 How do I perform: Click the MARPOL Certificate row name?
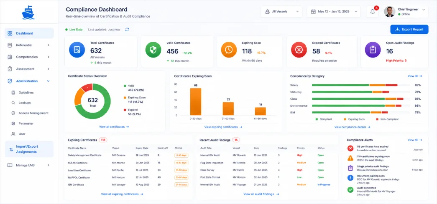[x=79, y=177]
